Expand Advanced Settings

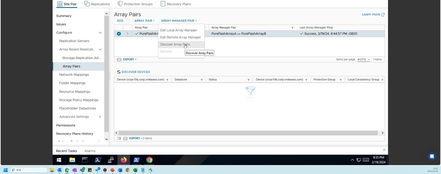tap(100, 117)
